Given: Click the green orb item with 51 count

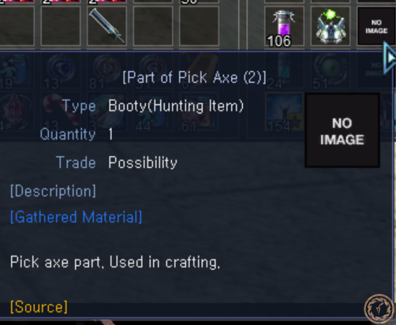Looking at the screenshot, I should (331, 71).
